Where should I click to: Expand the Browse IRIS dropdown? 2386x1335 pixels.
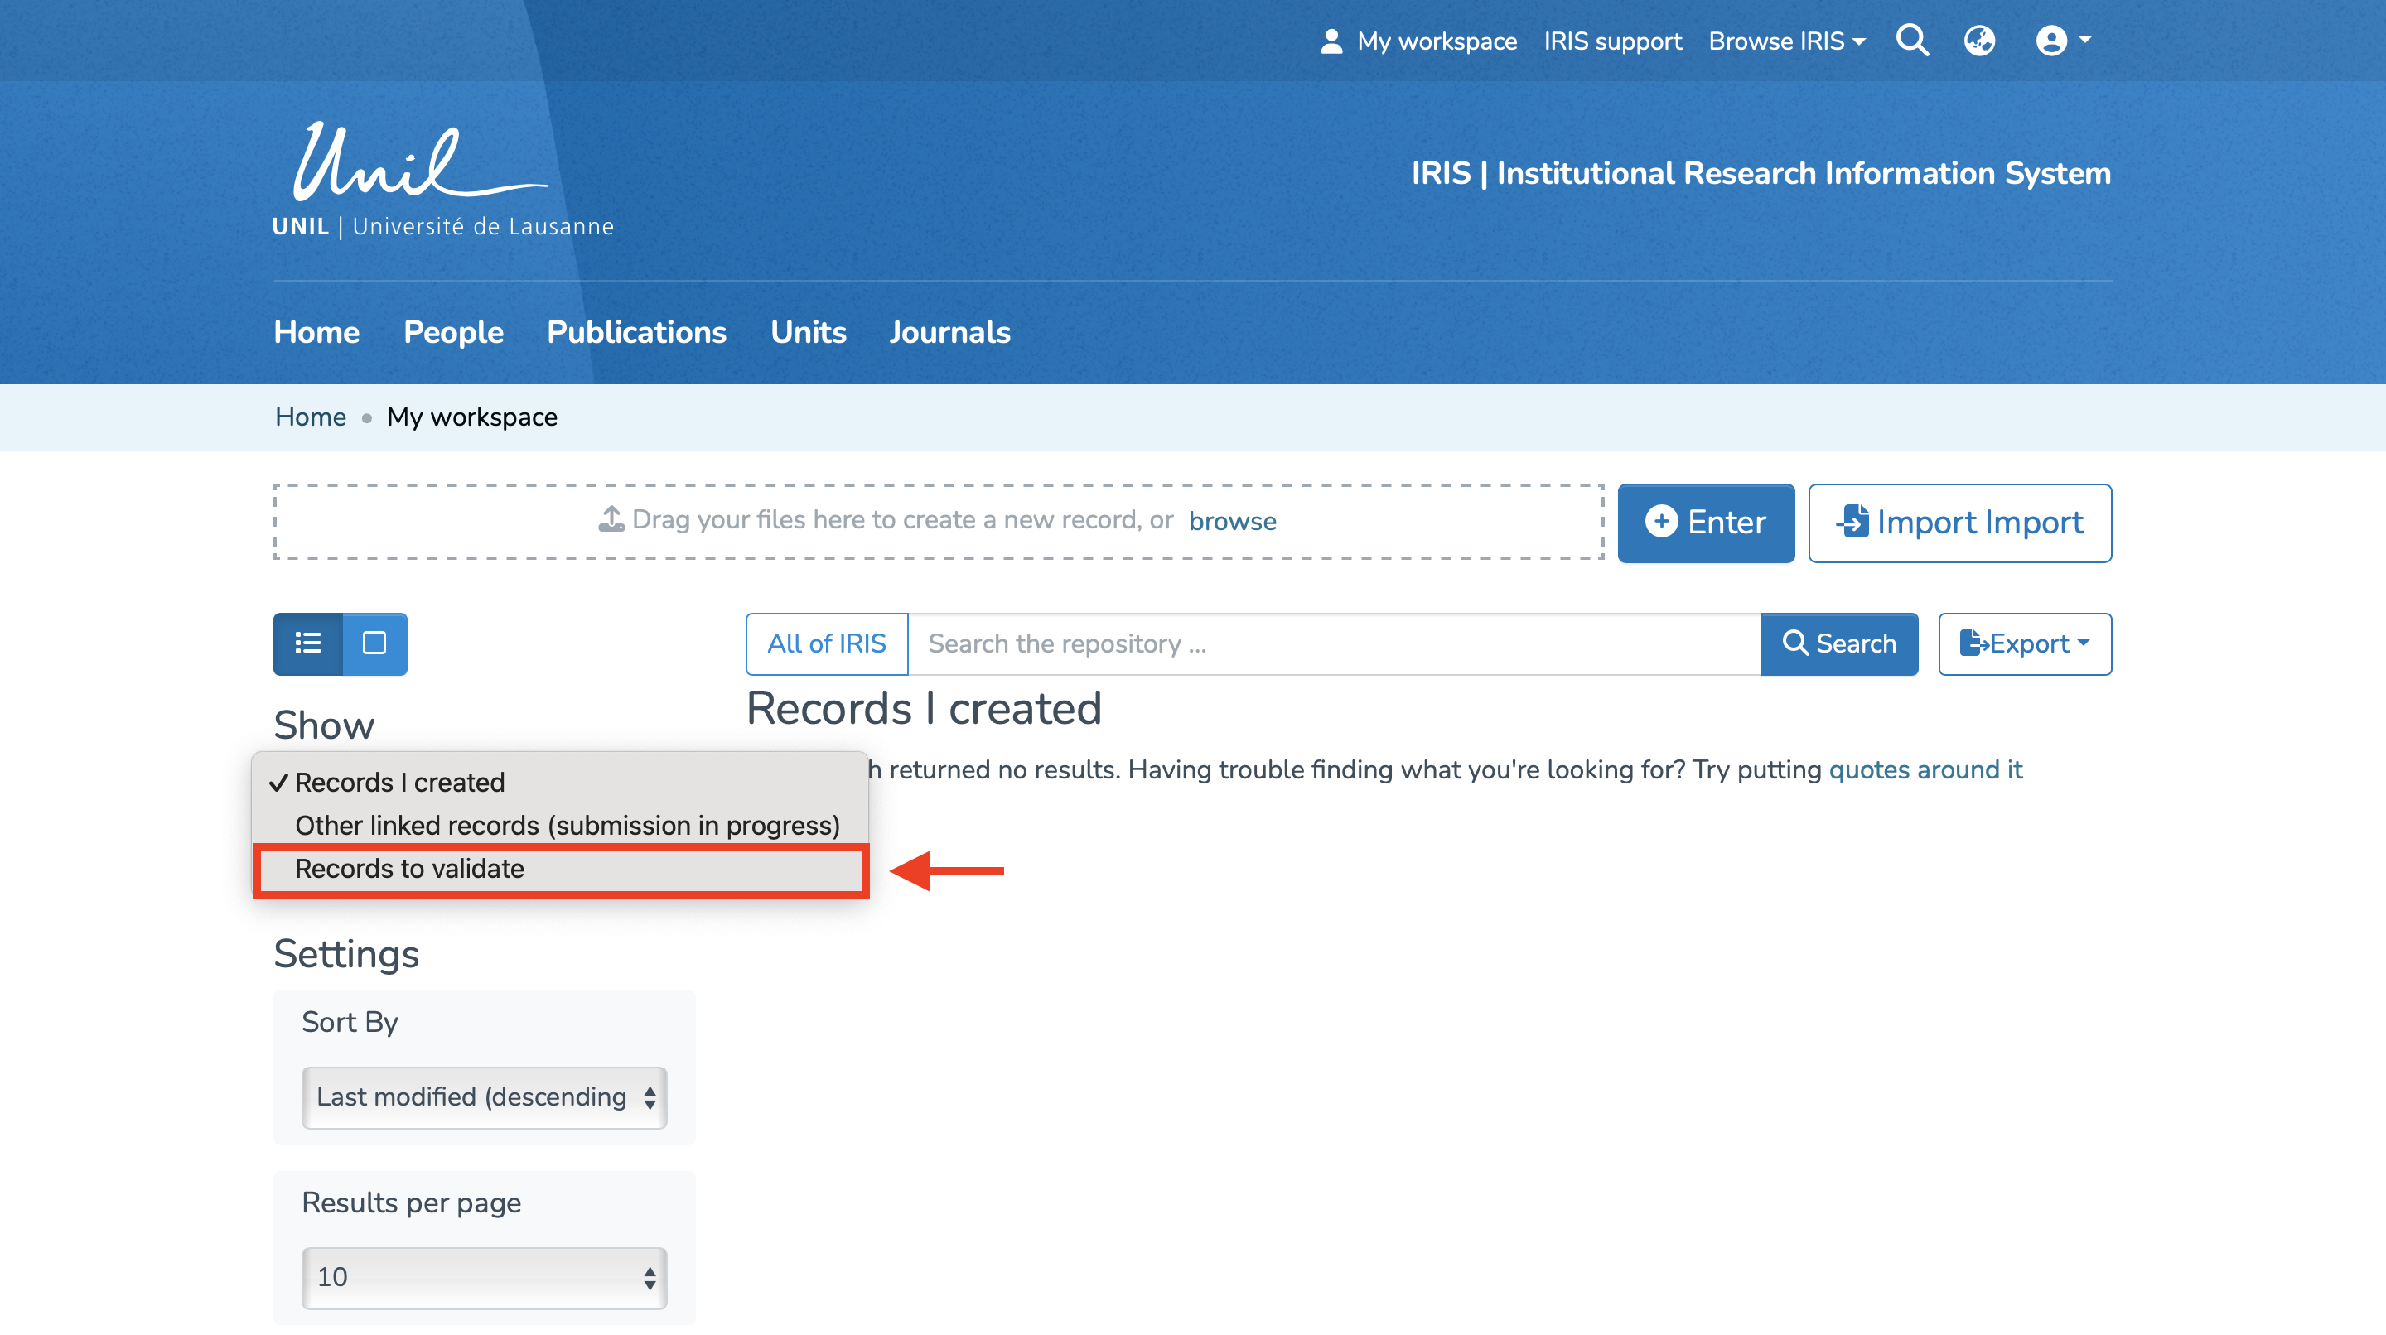(1787, 41)
